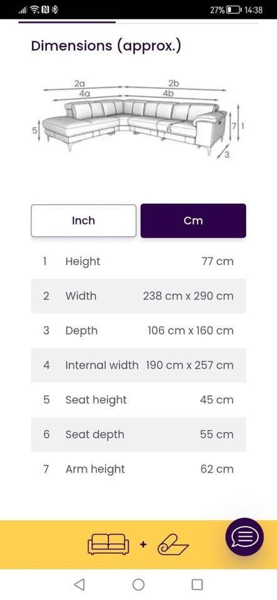Viewport: 277px width, 600px height.
Task: Tap the Android home circle
Action: coord(139,584)
